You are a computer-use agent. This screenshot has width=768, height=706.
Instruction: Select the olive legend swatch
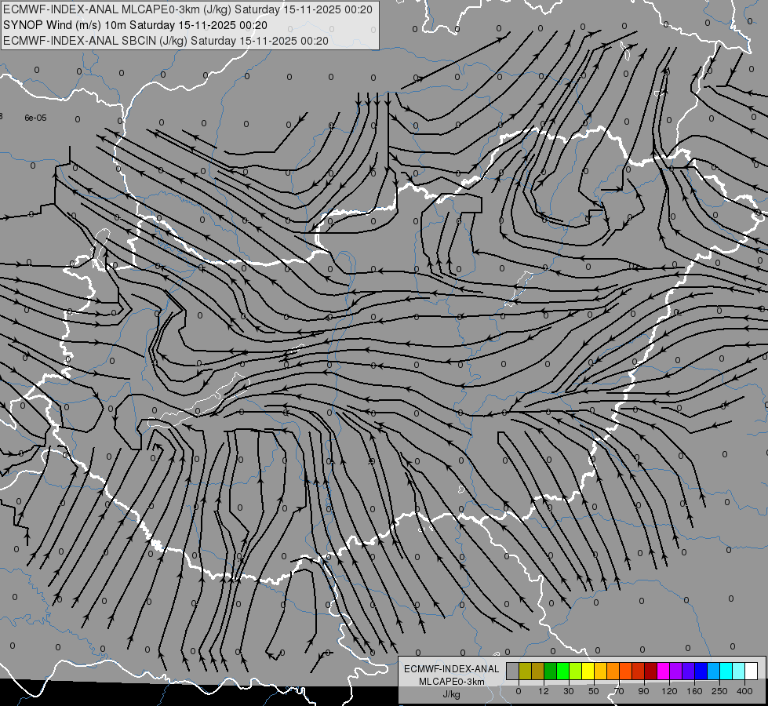point(525,671)
